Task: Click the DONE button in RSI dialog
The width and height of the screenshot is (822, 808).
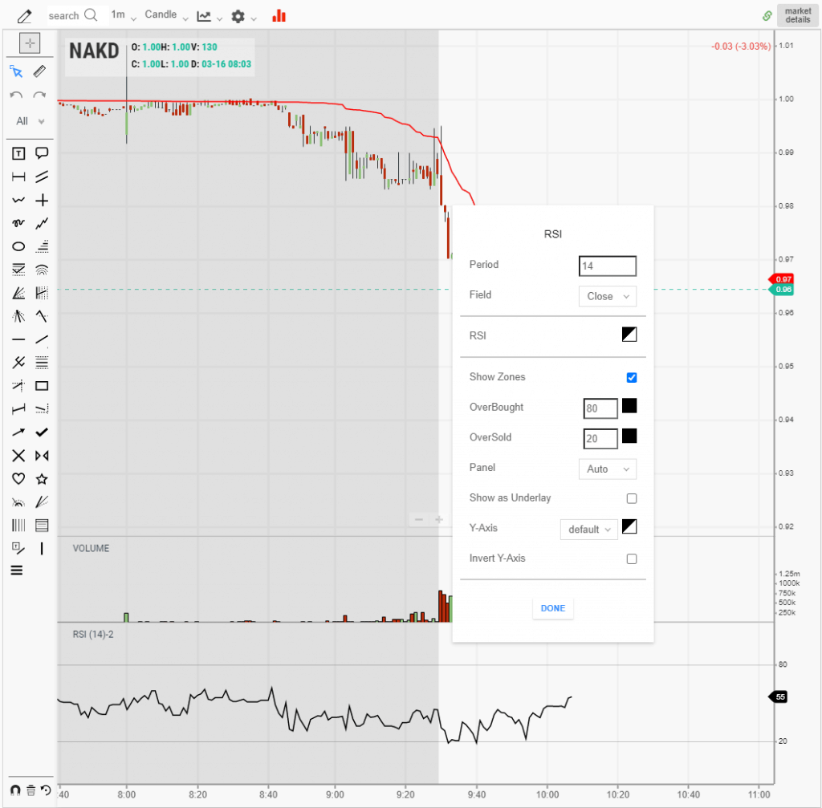Action: (x=552, y=608)
